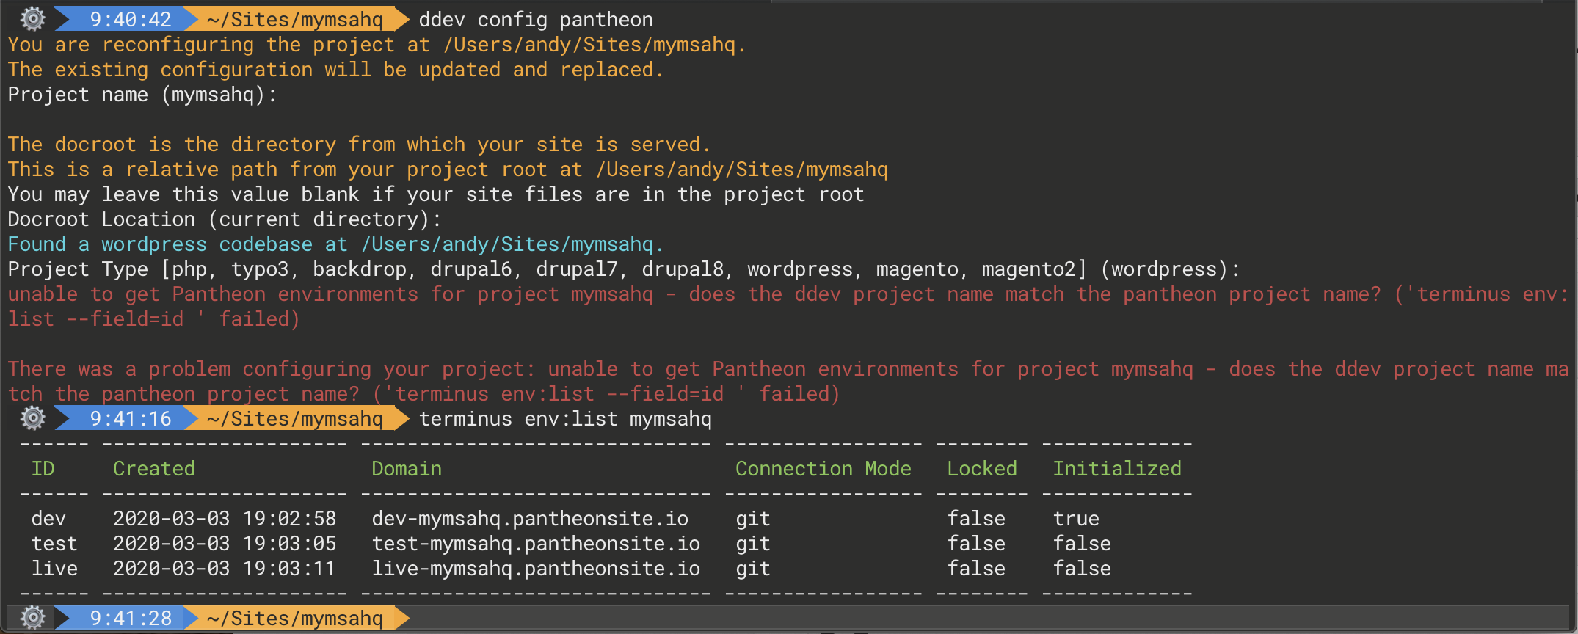1578x634 pixels.
Task: Click 'This is a relative path' line
Action: point(448,170)
